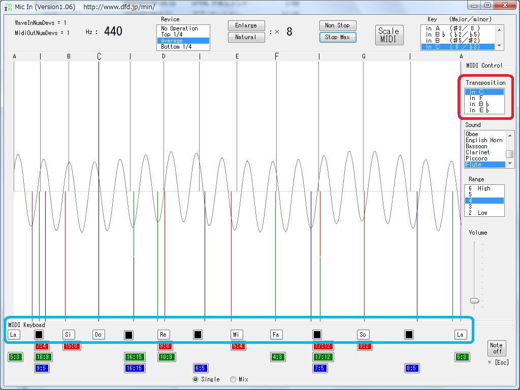Select 'in B (#5/#2)' in Key list
520x390 pixels.
tap(458, 41)
